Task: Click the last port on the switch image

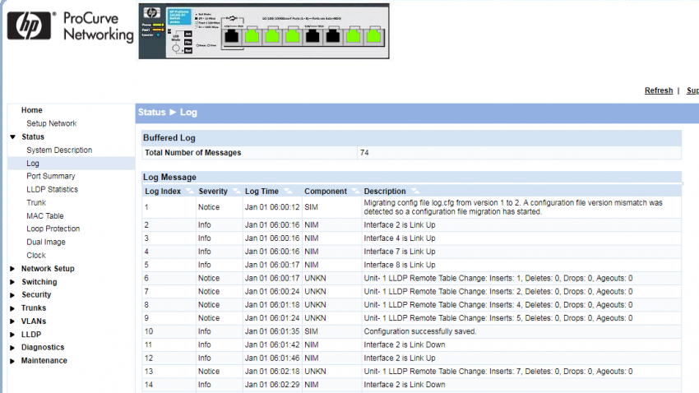Action: pyautogui.click(x=373, y=36)
